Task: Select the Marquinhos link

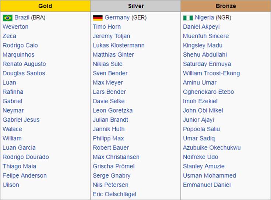Action: point(18,55)
